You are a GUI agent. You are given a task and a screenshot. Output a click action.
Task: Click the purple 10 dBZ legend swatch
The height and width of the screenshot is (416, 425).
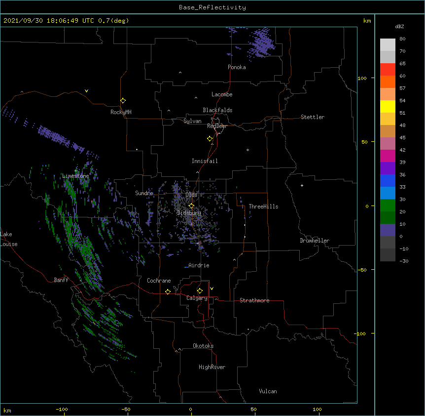(388, 230)
